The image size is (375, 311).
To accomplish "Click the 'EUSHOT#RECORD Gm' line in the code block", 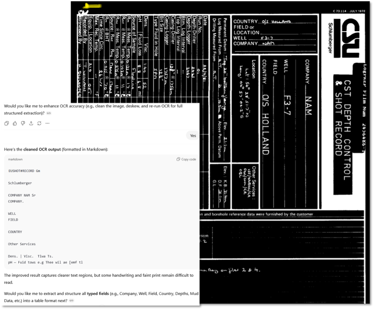I will [x=24, y=171].
